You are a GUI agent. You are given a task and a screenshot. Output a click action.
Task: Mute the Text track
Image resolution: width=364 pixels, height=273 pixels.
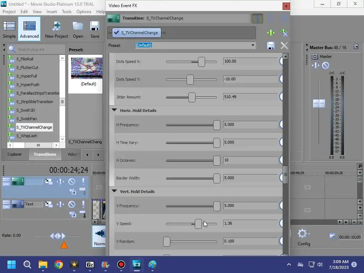coord(72,204)
